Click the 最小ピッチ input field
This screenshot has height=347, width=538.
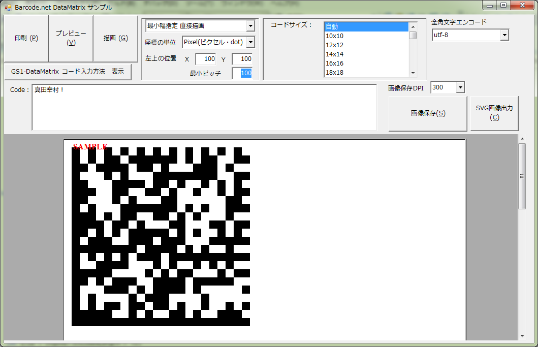[x=242, y=73]
